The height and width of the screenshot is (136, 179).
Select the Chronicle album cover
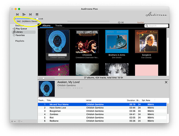87,41
